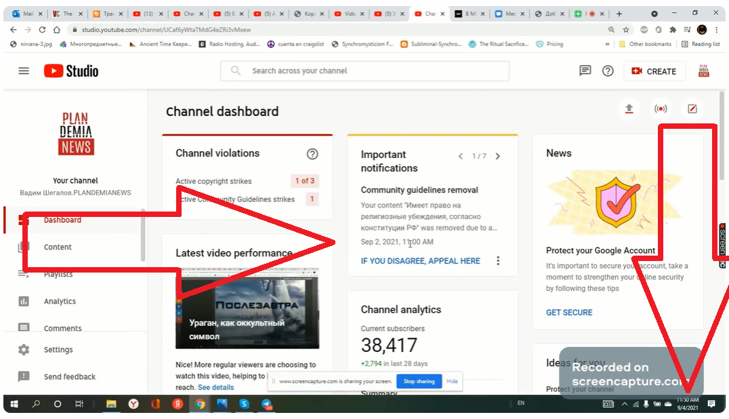Open the Pricing bookmark

click(549, 44)
